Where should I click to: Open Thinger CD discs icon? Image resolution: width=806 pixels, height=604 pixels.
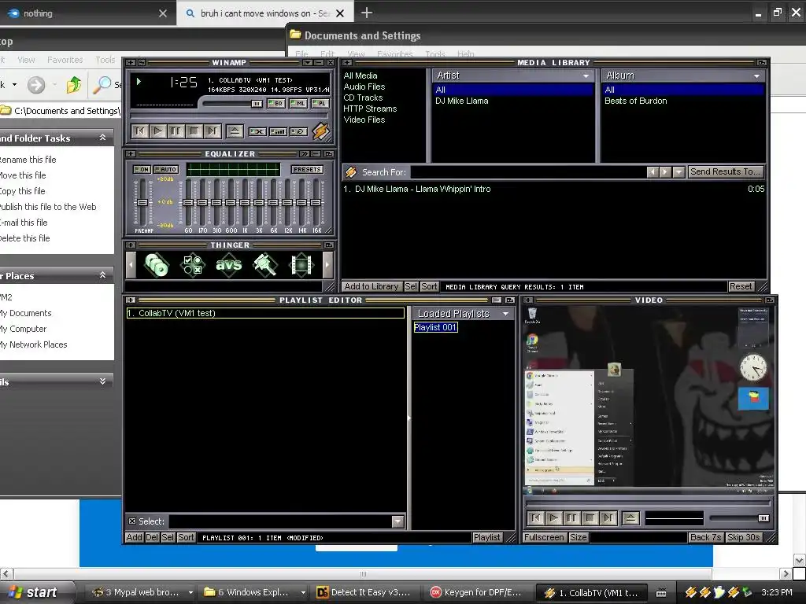pyautogui.click(x=157, y=264)
